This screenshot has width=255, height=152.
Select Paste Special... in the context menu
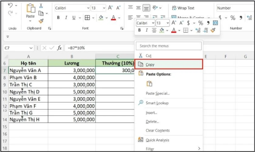(158, 93)
